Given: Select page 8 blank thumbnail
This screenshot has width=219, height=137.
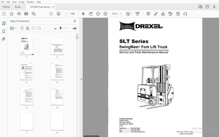Looking at the screenshot, I should [57, 121].
